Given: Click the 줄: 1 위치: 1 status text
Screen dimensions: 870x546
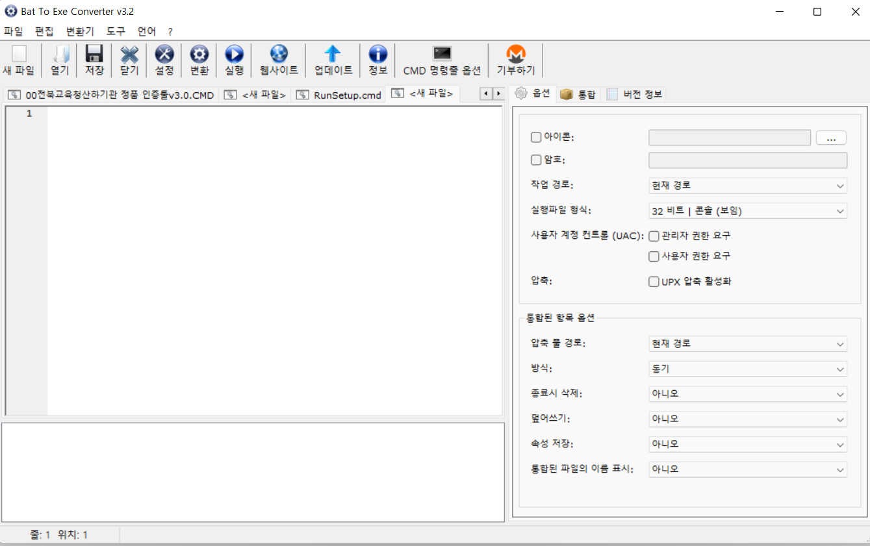Looking at the screenshot, I should tap(58, 535).
